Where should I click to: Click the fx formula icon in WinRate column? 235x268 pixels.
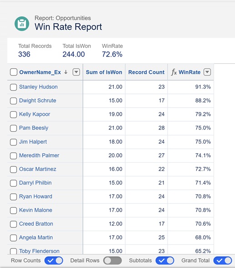174,72
